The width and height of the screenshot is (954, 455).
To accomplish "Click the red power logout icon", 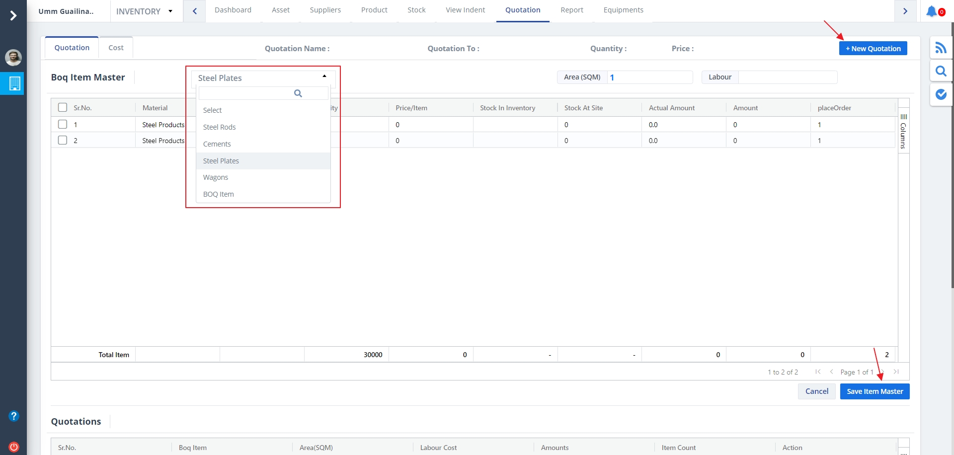I will click(x=14, y=447).
